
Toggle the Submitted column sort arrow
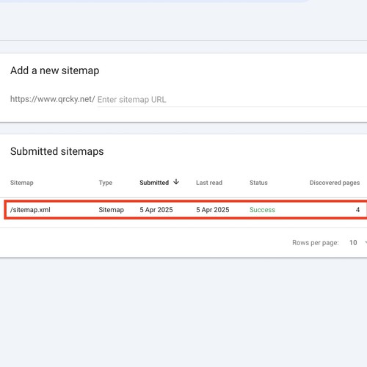(176, 182)
